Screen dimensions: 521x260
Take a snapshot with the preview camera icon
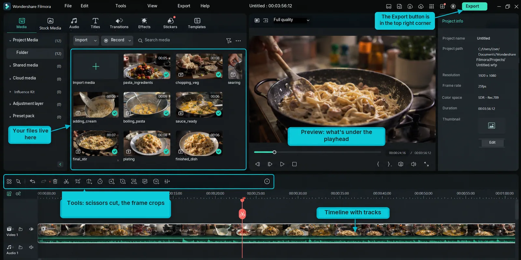(401, 164)
